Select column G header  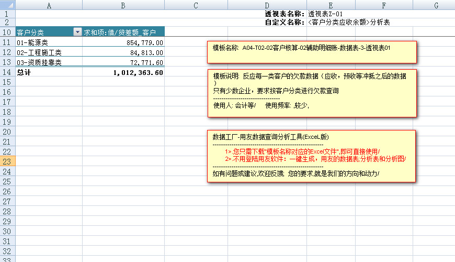tap(435, 5)
